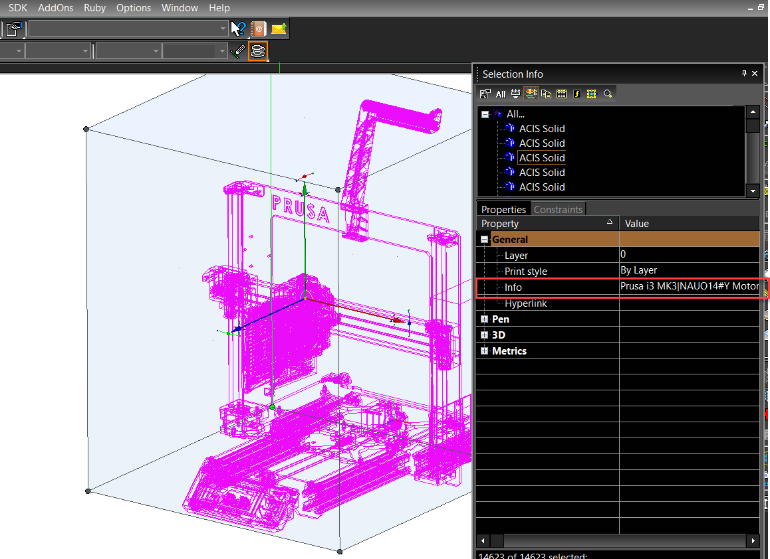The height and width of the screenshot is (559, 770).
Task: Click the pencil tool icon in second toolbar
Action: [x=238, y=51]
